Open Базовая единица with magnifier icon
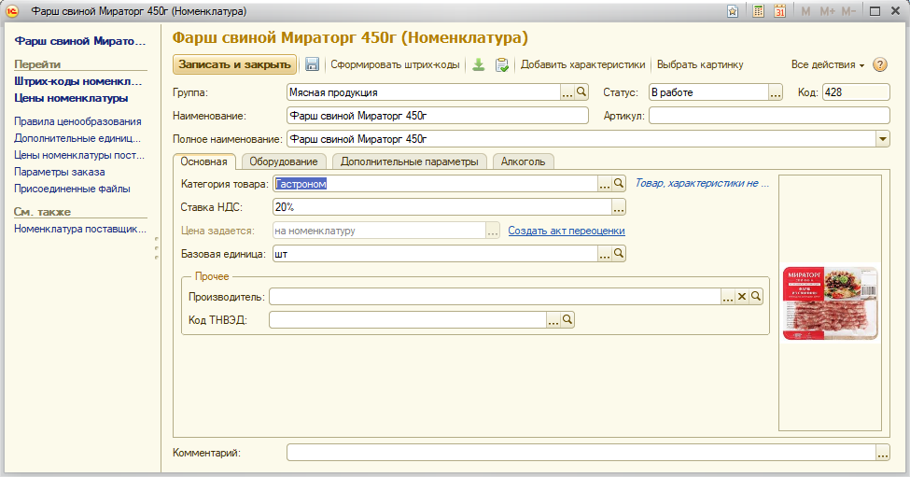 [x=619, y=254]
